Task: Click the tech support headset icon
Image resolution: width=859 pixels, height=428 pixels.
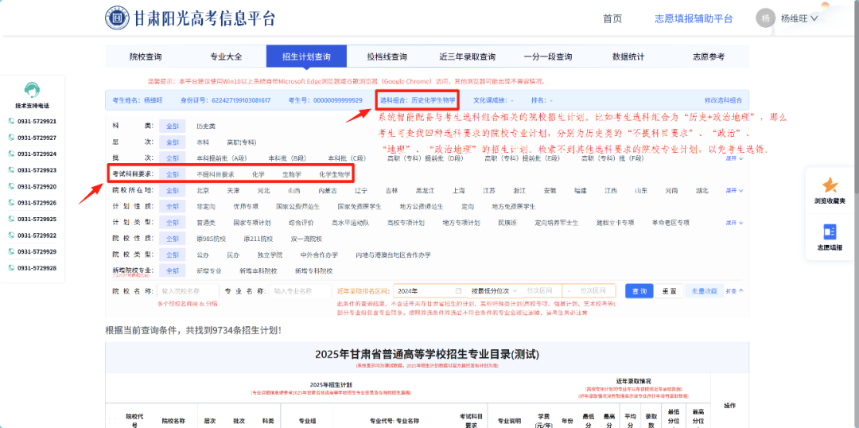Action: (x=32, y=90)
